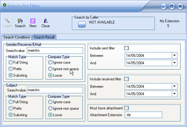187x127 pixels.
Task: Open the received filter And date dropdown
Action: (174, 94)
